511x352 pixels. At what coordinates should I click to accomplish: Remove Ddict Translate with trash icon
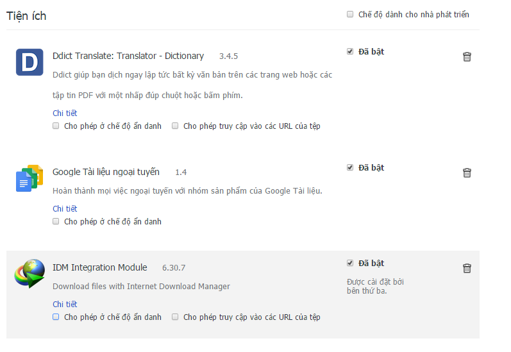click(467, 56)
